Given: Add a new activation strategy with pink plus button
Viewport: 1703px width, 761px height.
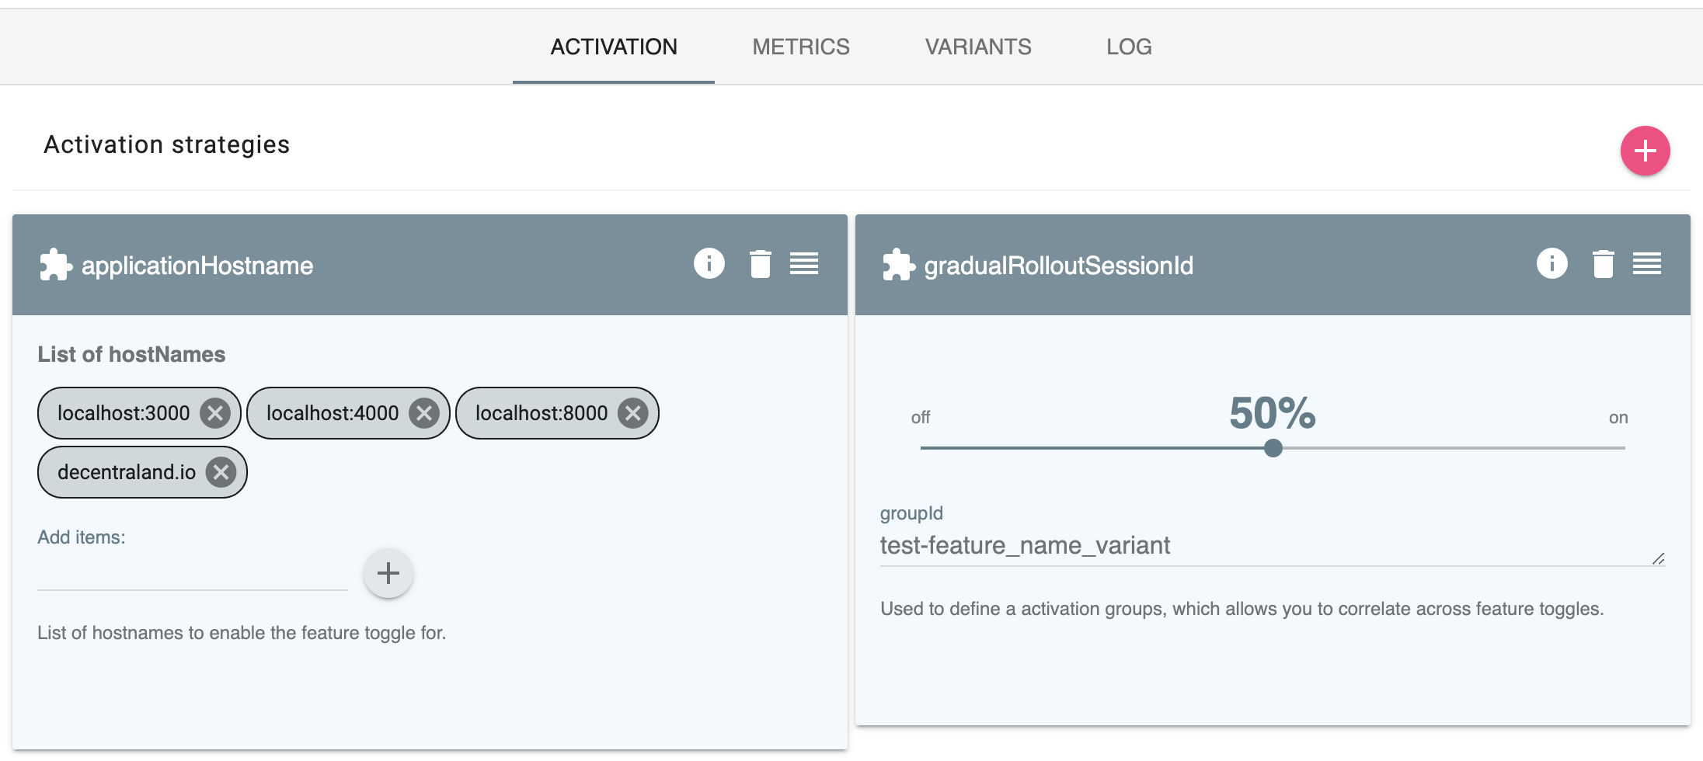Looking at the screenshot, I should (x=1644, y=151).
